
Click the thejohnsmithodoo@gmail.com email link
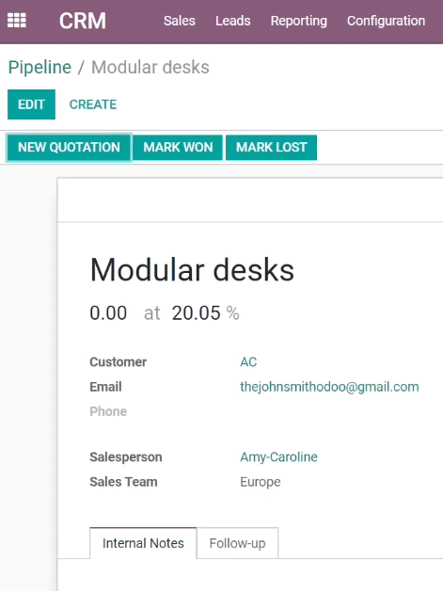tap(329, 387)
